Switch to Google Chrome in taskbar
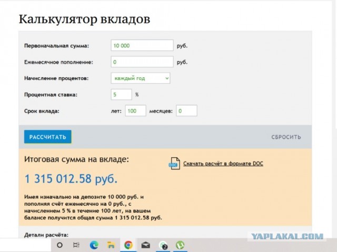337x252 pixels. [x=128, y=245]
